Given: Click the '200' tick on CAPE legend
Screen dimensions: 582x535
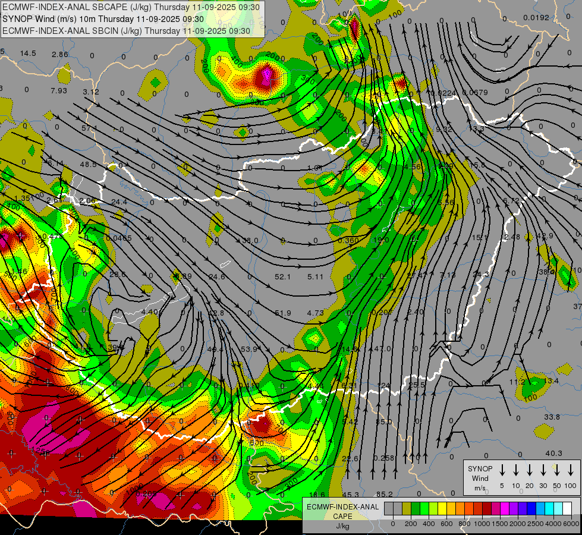Looking at the screenshot, I should (x=411, y=524).
